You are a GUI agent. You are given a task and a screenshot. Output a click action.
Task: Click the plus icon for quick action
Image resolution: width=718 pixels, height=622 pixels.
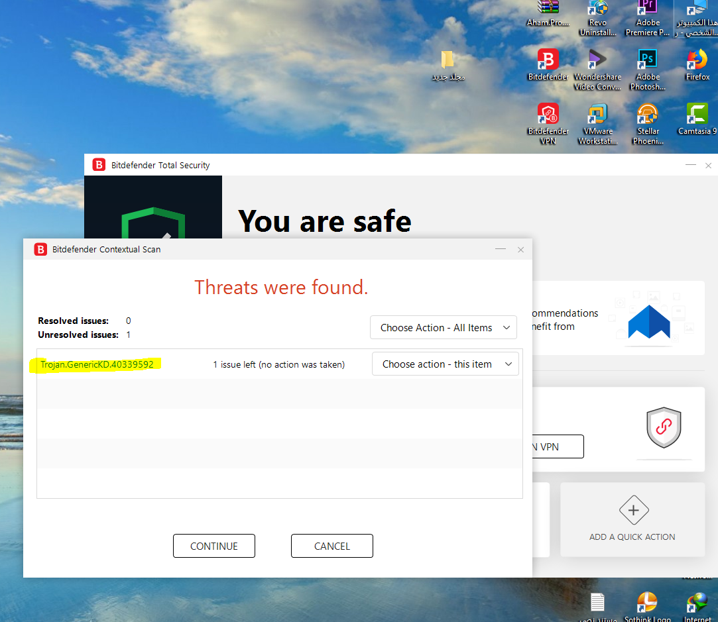click(634, 510)
